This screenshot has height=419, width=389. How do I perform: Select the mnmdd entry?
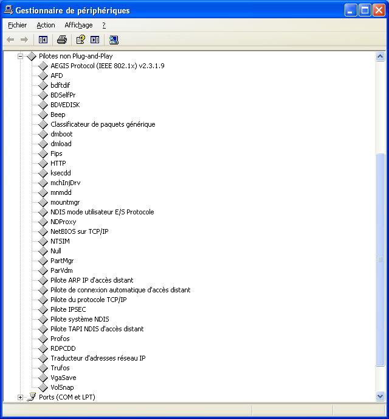click(x=61, y=192)
